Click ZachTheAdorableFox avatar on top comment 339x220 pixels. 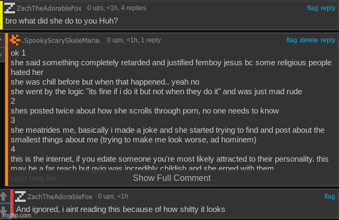tap(10, 7)
